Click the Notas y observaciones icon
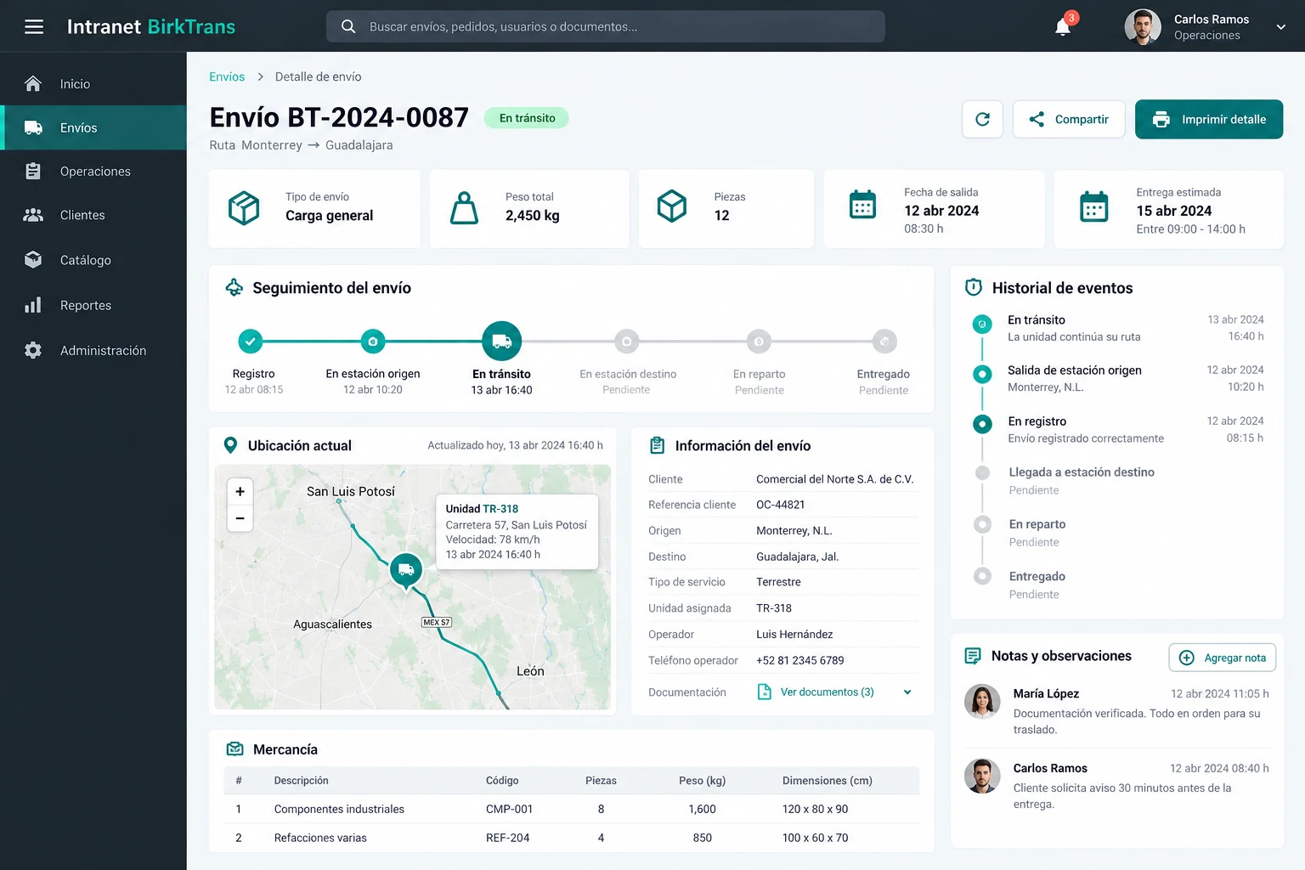 [973, 656]
